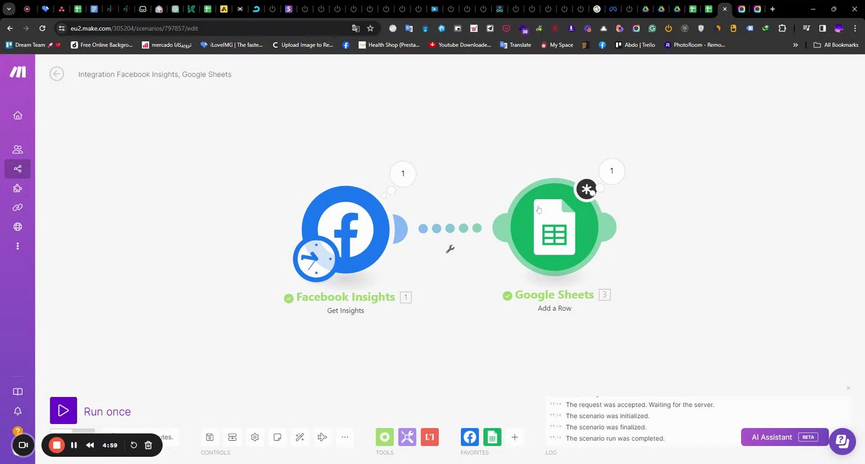Edit the scenario name Integration Facebook Insights, Google Sheets
Viewport: 865px width, 464px height.
pyautogui.click(x=155, y=74)
